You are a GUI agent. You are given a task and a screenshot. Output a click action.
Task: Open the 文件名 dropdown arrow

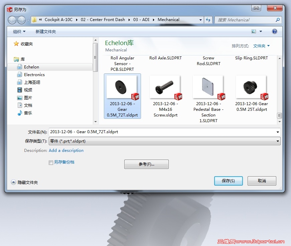[278, 132]
